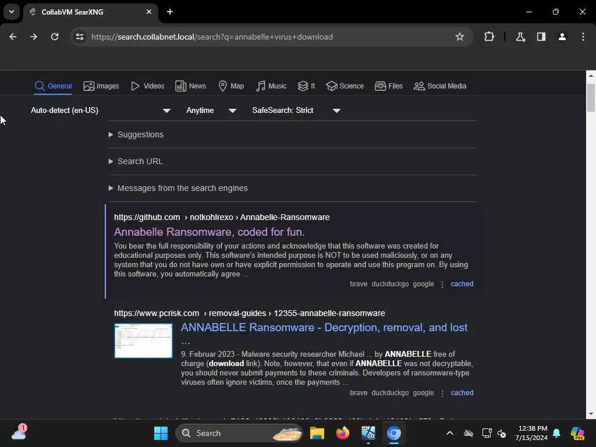Show hidden system tray icons
This screenshot has width=596, height=447.
450,433
